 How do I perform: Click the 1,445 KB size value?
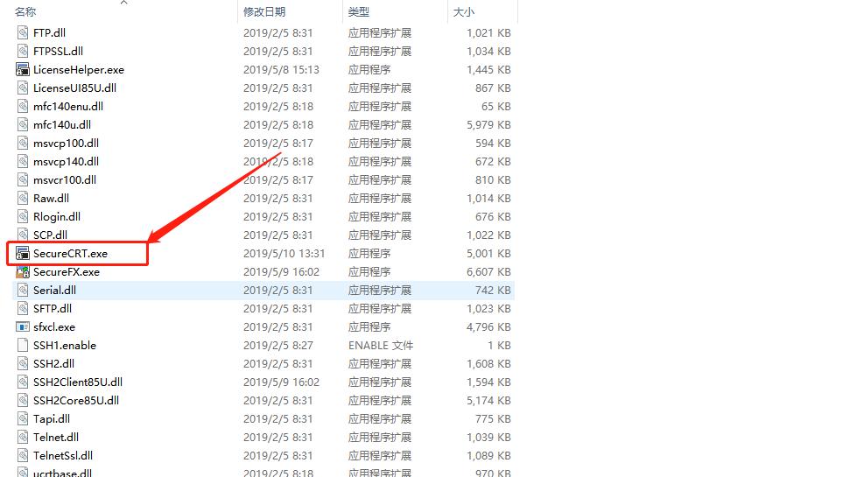tap(488, 69)
